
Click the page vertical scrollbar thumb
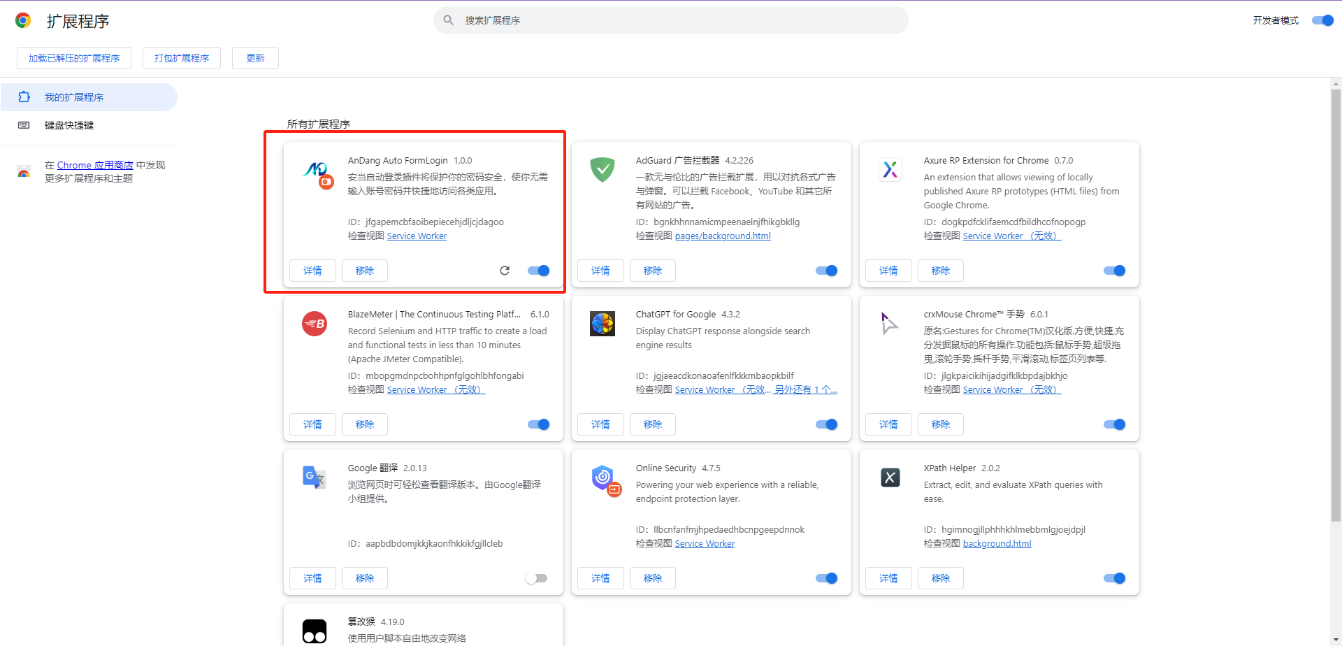click(1336, 306)
